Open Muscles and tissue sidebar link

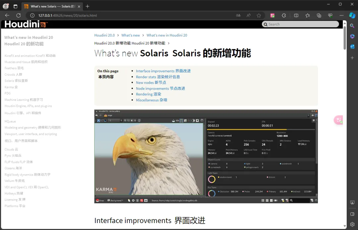click(26, 62)
